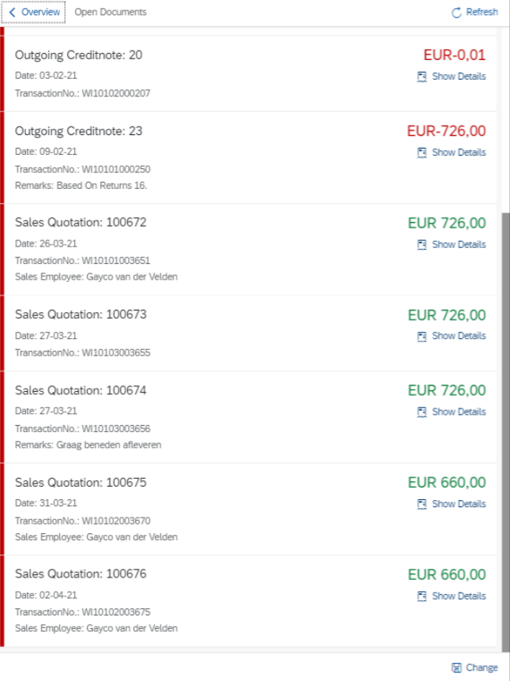Click details icon for Sales Quotation 100676
The height and width of the screenshot is (681, 510).
(422, 596)
